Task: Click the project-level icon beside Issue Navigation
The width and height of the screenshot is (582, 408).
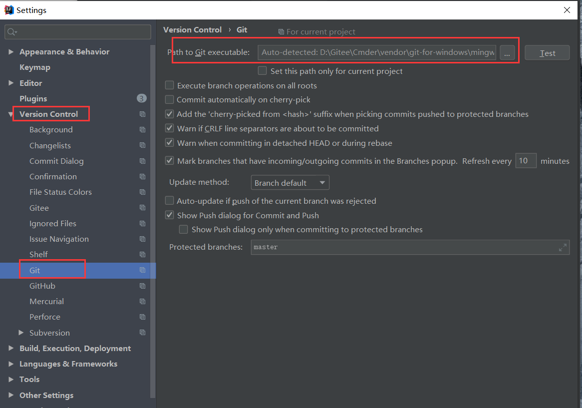Action: point(143,239)
